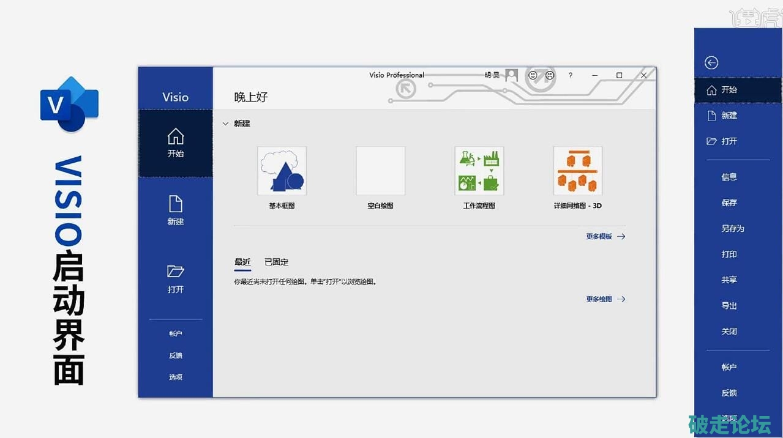Image resolution: width=783 pixels, height=438 pixels.
Task: Click the Open folder icon in Visio sidebar
Action: click(x=176, y=271)
